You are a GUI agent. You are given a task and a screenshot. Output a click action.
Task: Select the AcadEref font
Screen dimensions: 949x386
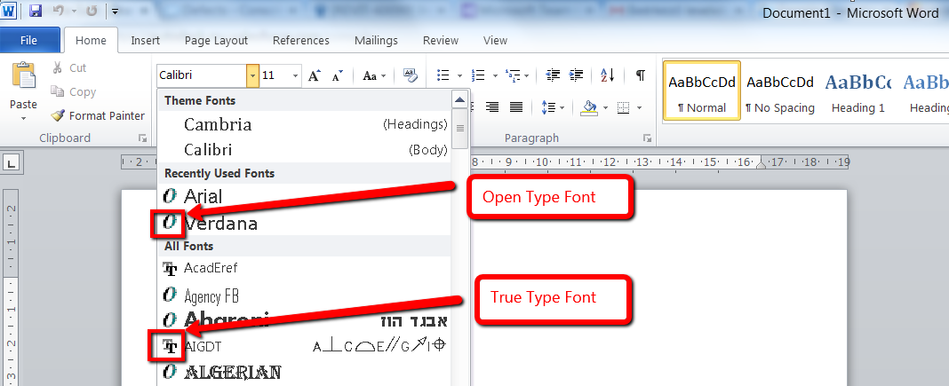(305, 268)
